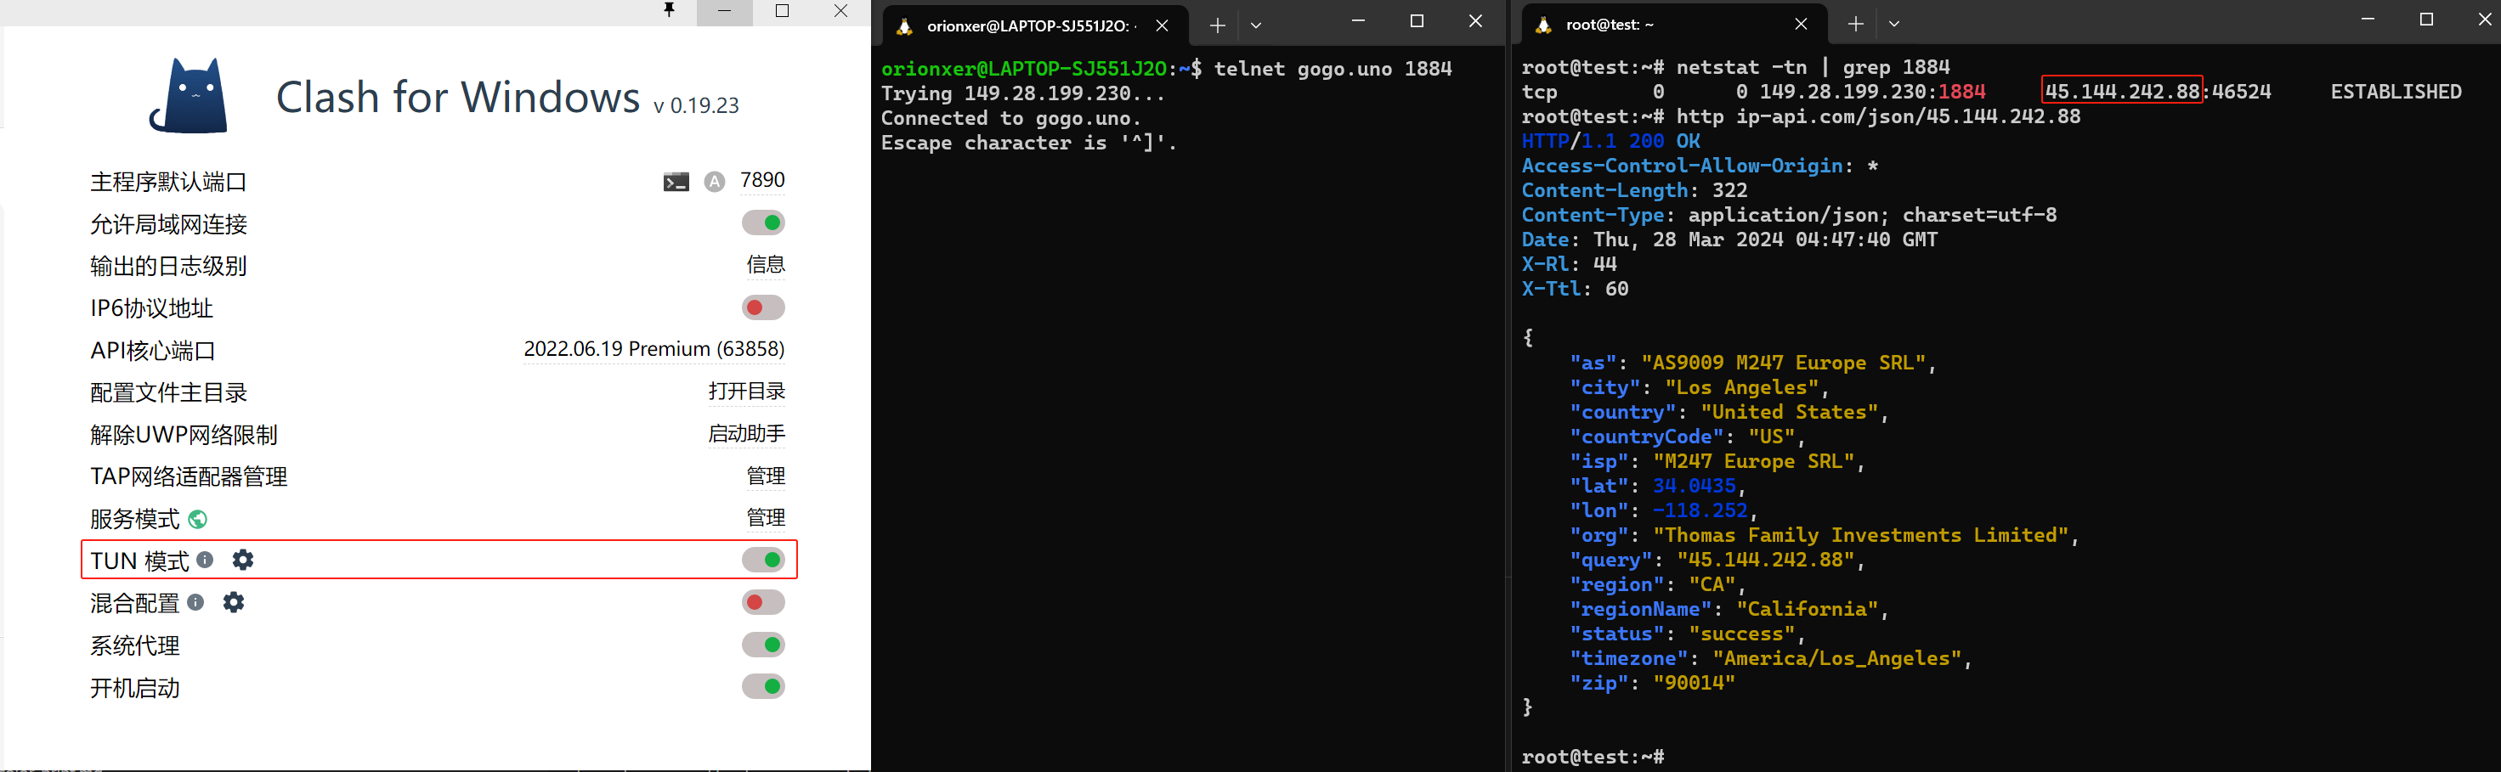Turn off the TUN 模式 switch
Viewport: 2501px width, 772px height.
(x=763, y=560)
